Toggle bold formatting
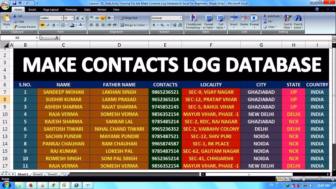Screen dimensions: 336x189 click(42, 25)
